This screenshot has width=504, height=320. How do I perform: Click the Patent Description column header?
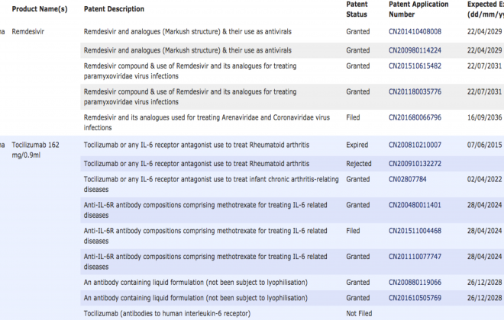click(x=114, y=9)
